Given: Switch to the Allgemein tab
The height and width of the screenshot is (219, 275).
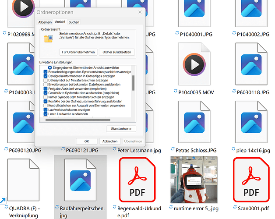Looking at the screenshot, I should pyautogui.click(x=45, y=22).
